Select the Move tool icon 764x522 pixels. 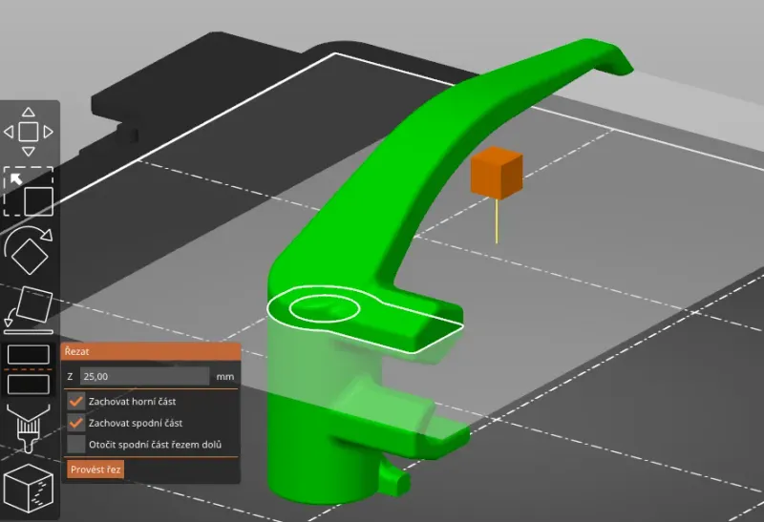[x=29, y=132]
